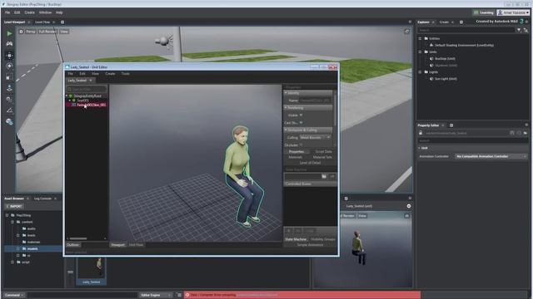Click the Full Render button in Level Viewport
Image resolution: width=533 pixels, height=299 pixels.
47,32
